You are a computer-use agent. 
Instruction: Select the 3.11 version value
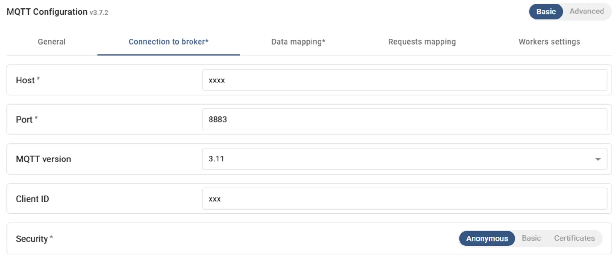[x=216, y=159]
